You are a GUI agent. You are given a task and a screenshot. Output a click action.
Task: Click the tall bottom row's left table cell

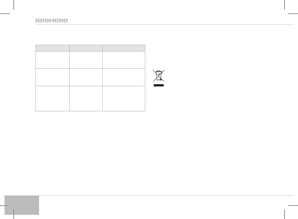(x=52, y=98)
